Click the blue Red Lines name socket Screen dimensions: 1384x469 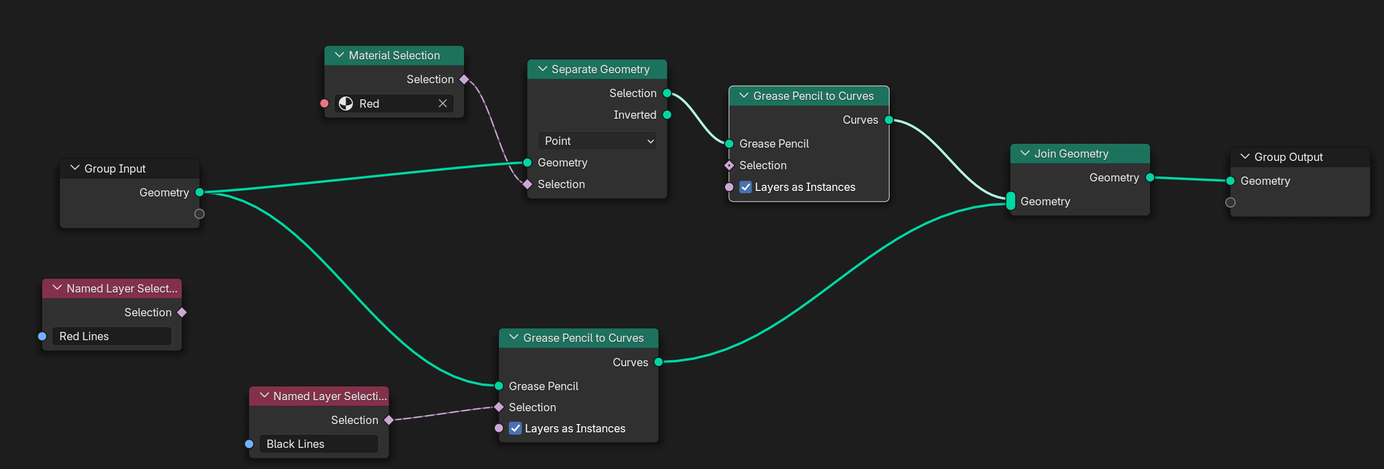tap(42, 336)
